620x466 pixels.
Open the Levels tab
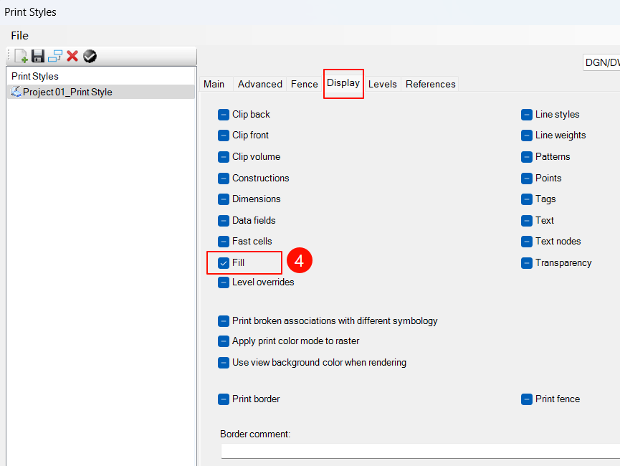tap(382, 84)
